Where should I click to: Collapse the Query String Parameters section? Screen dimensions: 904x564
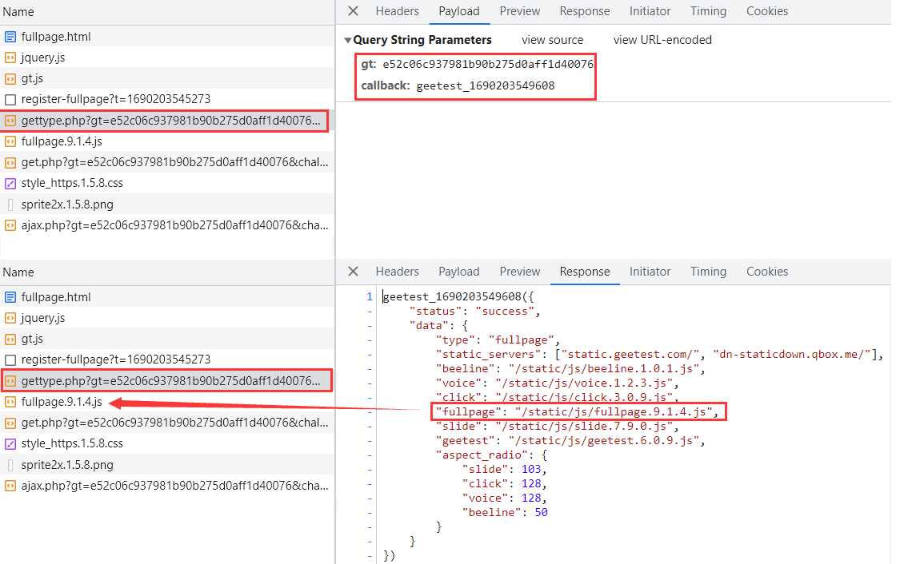click(348, 40)
